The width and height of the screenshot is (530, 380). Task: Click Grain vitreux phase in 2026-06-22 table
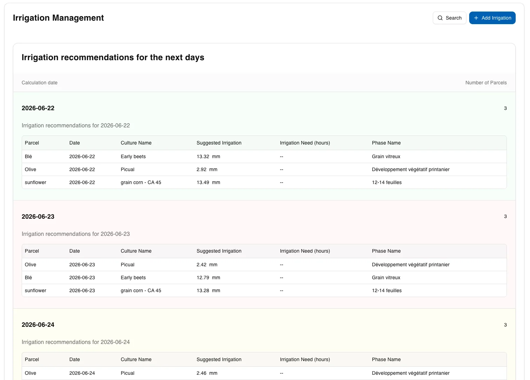tap(386, 156)
